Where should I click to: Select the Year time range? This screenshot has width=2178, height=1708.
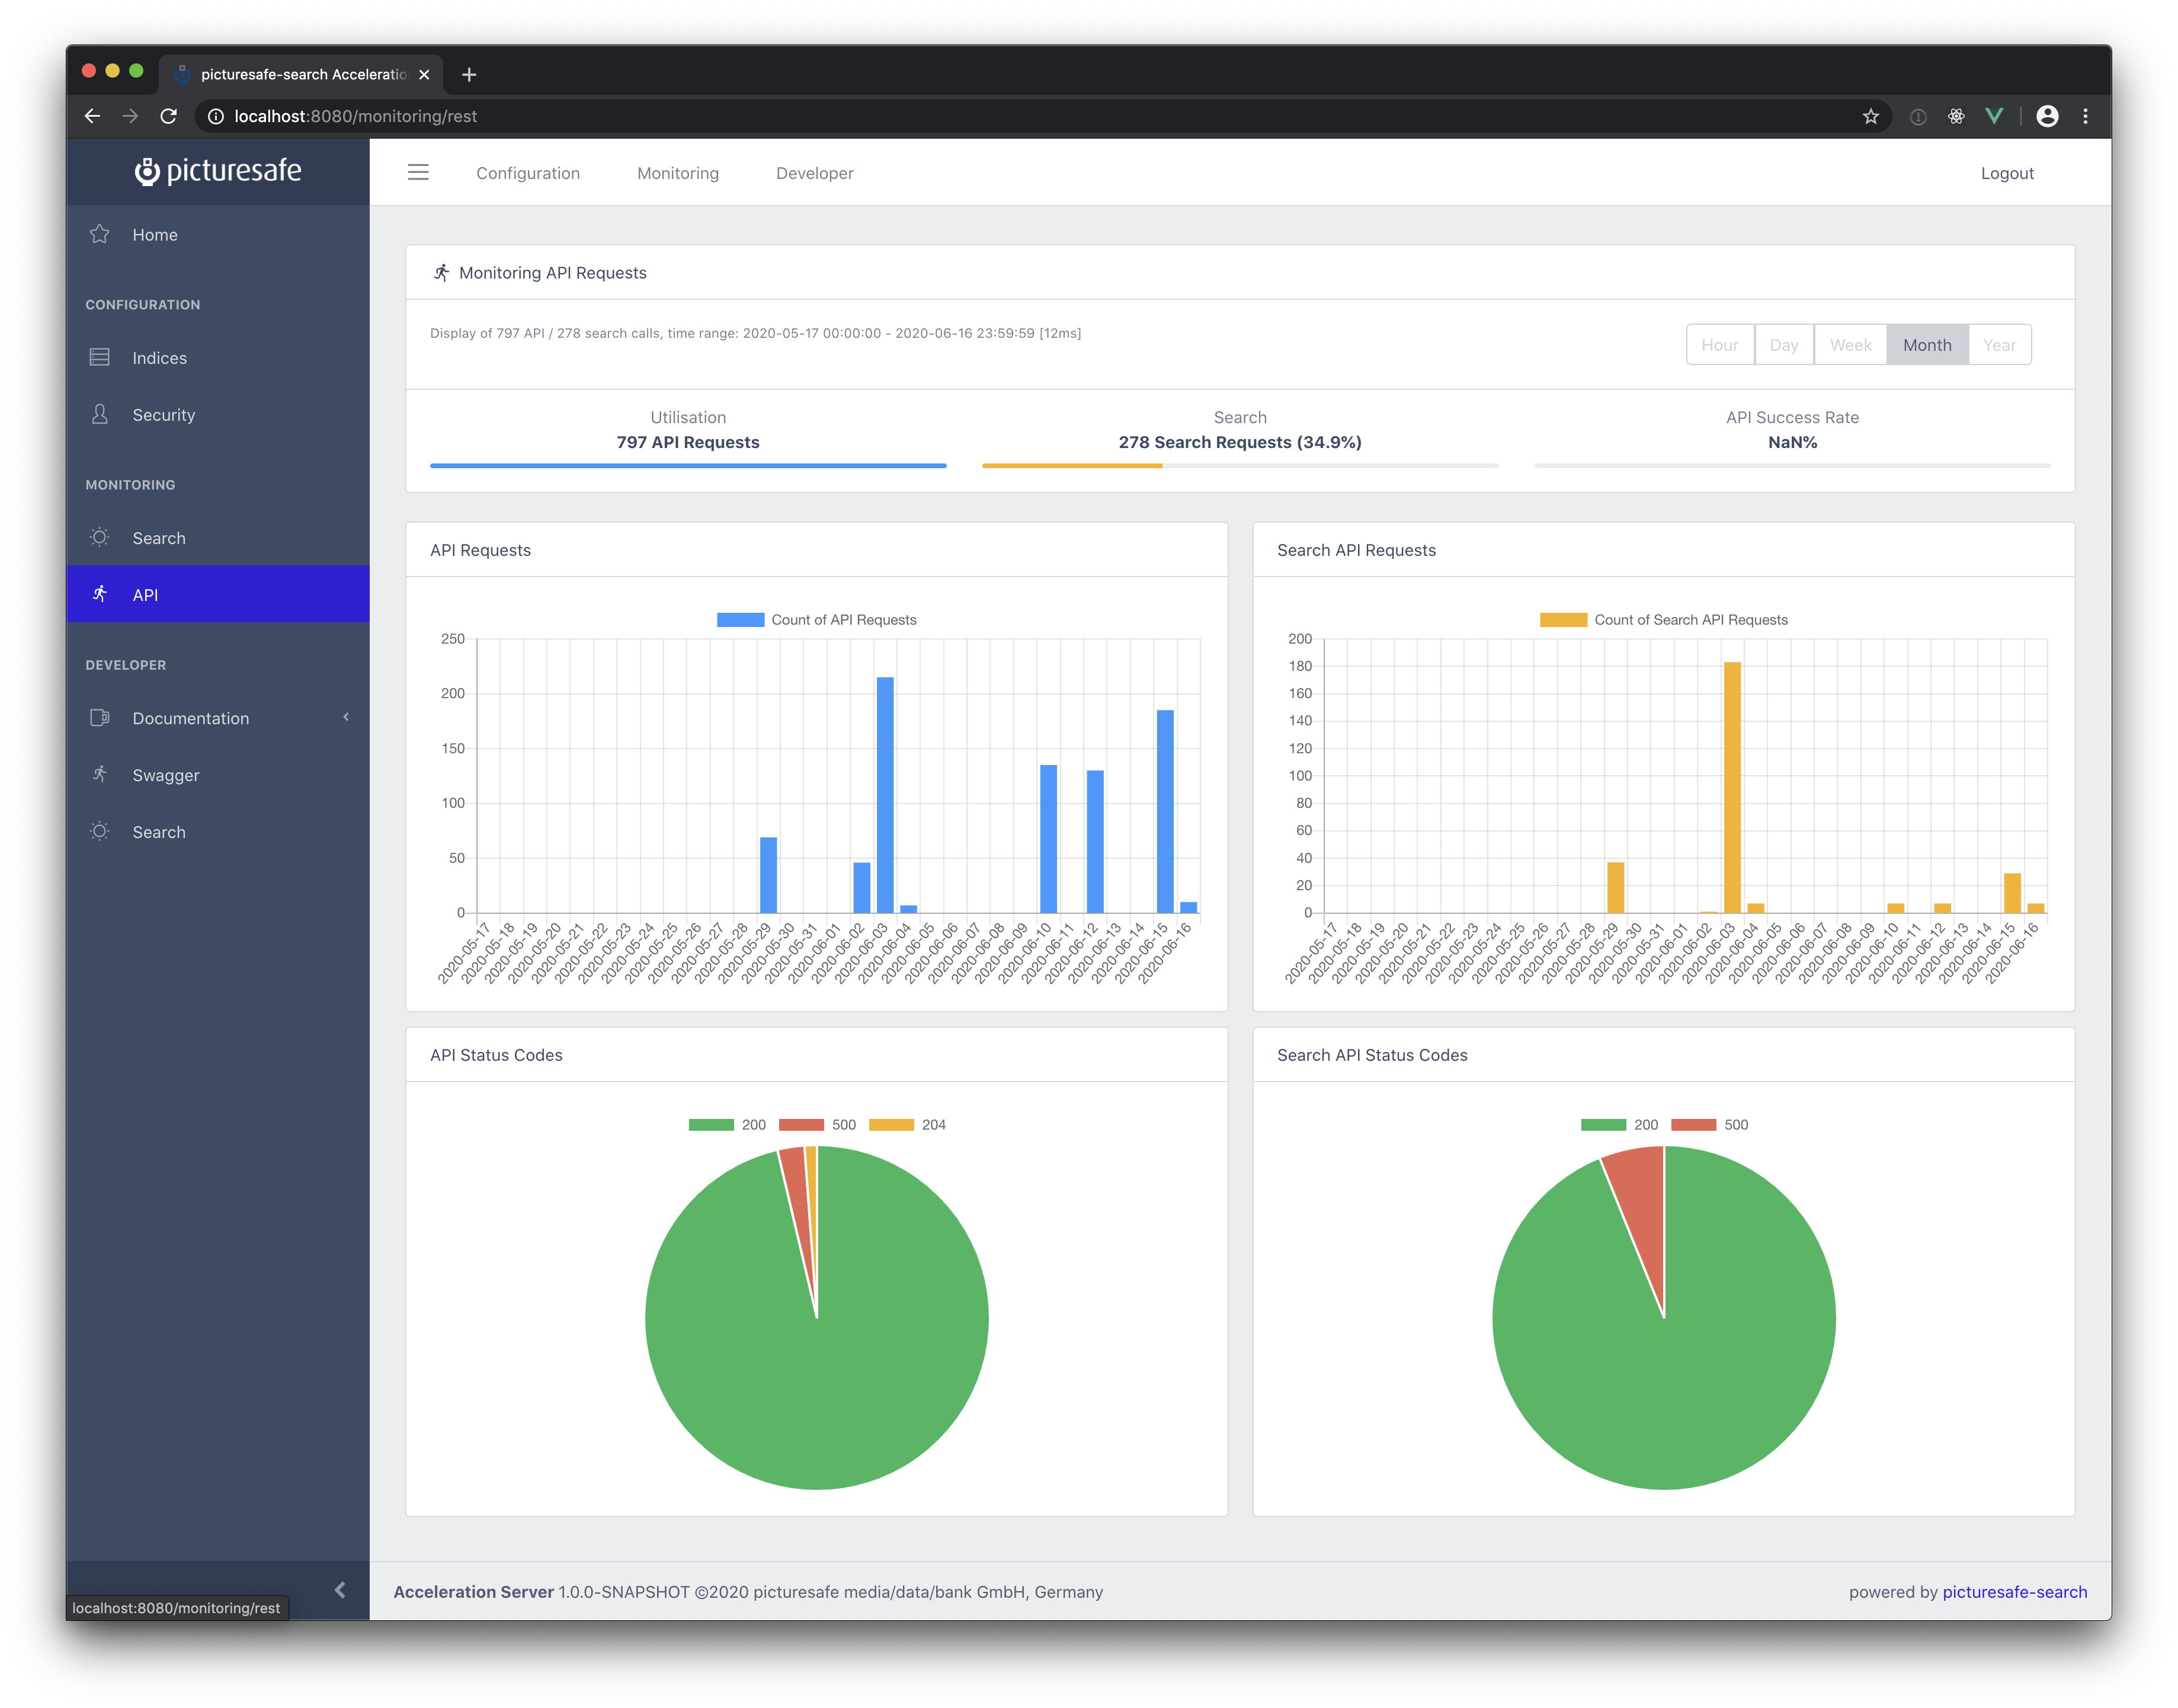[x=1999, y=345]
